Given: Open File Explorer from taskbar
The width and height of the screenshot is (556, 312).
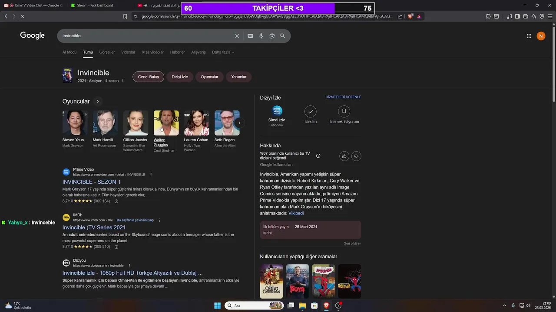Looking at the screenshot, I should click(302, 305).
